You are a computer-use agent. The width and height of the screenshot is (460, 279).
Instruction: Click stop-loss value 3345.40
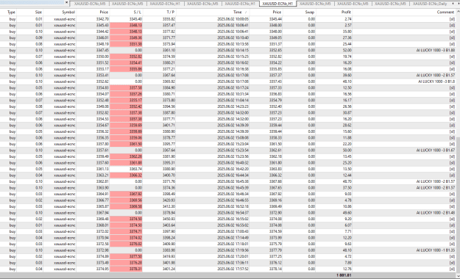136,19
